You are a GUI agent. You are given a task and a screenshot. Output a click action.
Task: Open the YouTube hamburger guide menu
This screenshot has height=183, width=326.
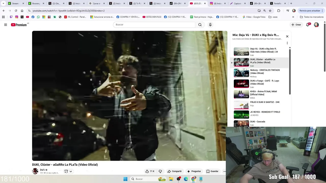pyautogui.click(x=5, y=25)
